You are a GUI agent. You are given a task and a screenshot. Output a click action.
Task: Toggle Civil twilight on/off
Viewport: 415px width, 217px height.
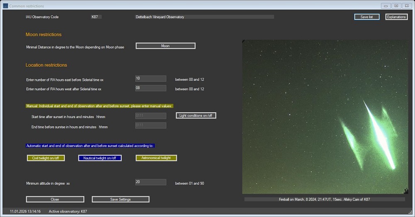click(x=45, y=158)
